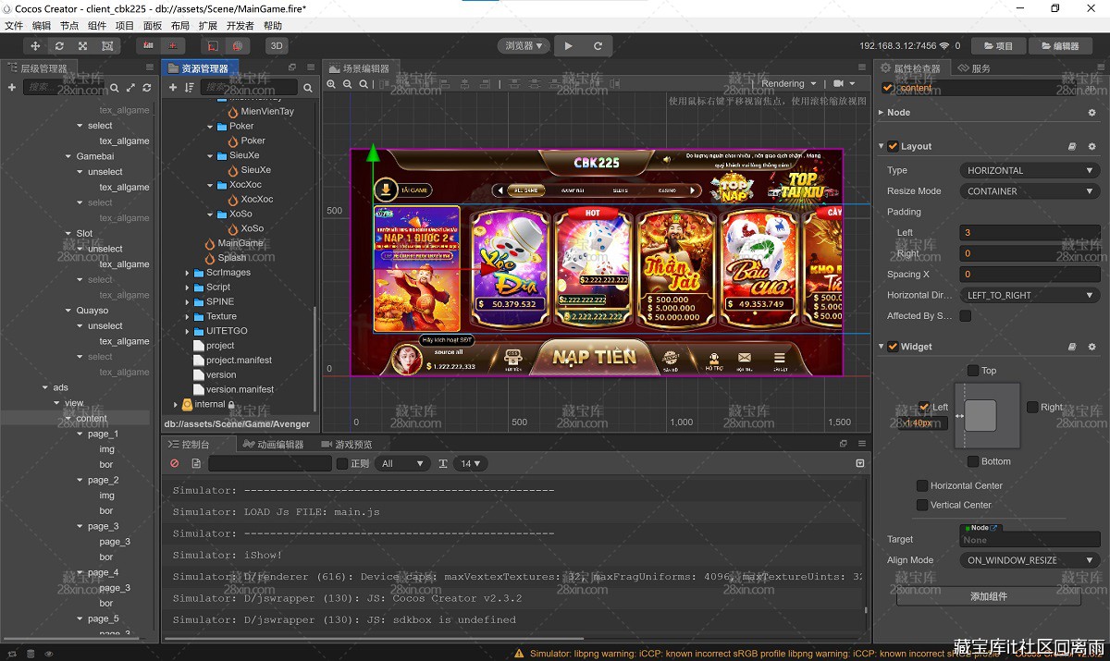Expand the Script folder in assets

[187, 288]
